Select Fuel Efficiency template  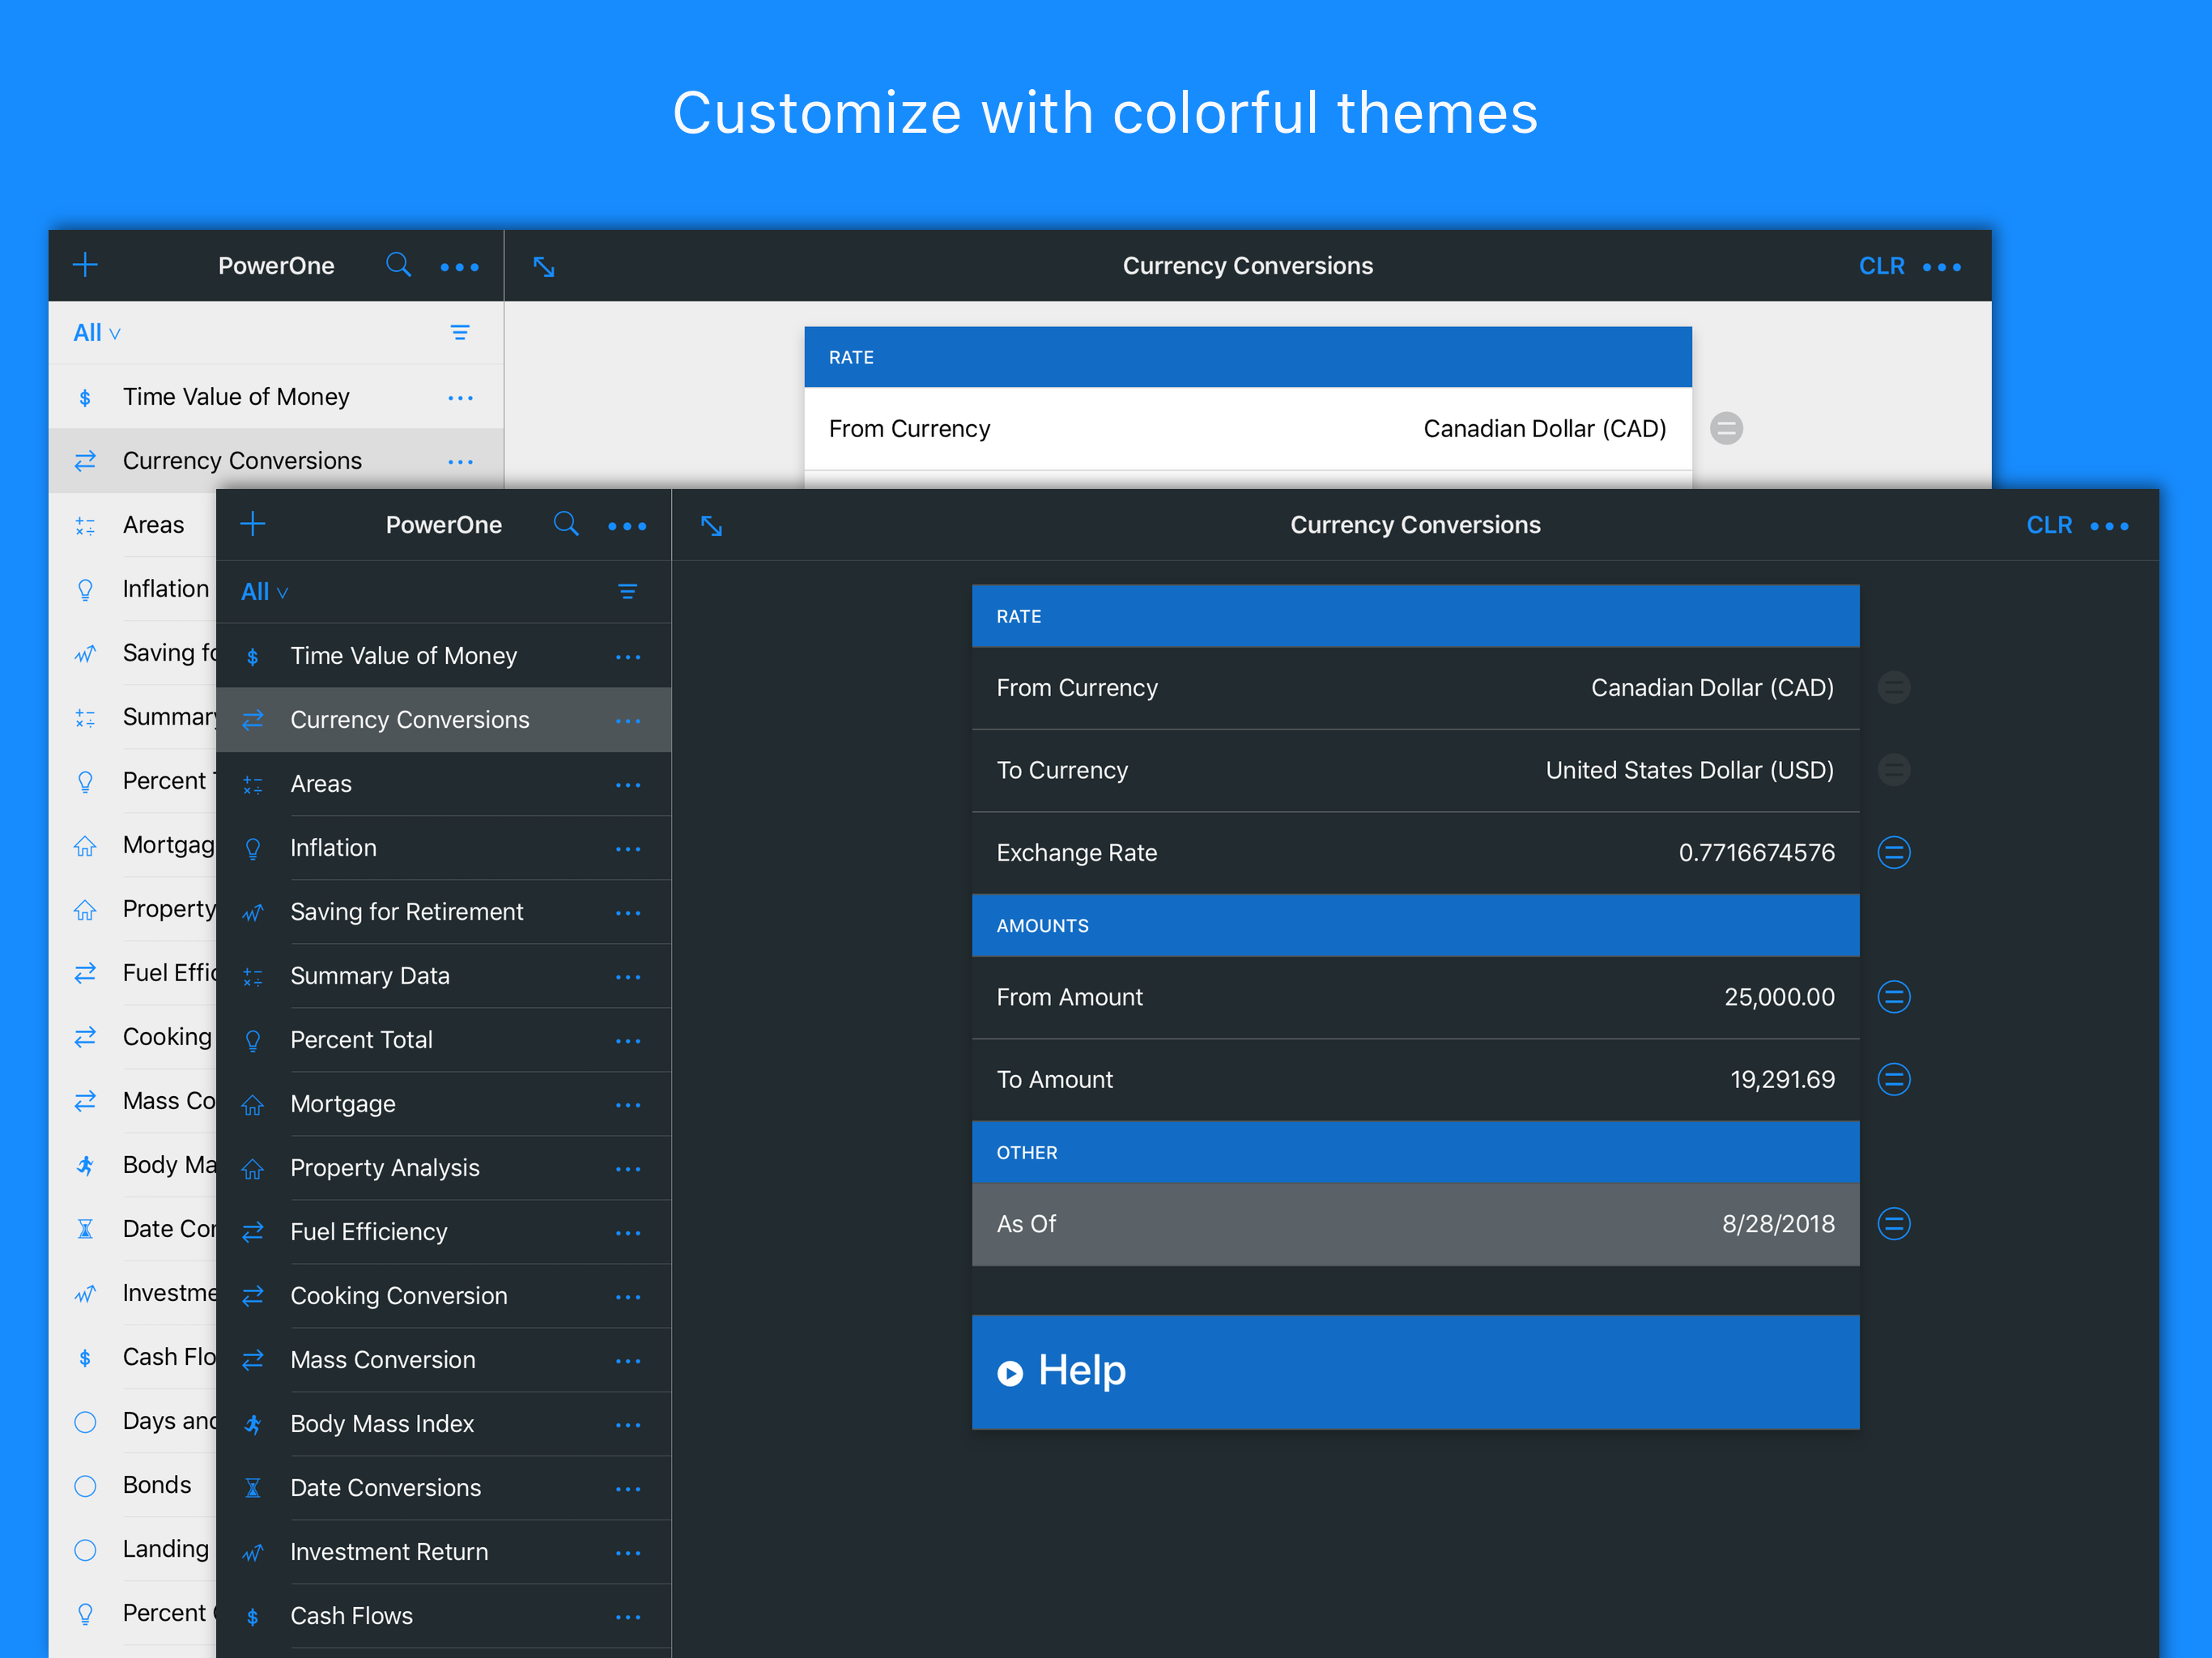click(443, 1232)
